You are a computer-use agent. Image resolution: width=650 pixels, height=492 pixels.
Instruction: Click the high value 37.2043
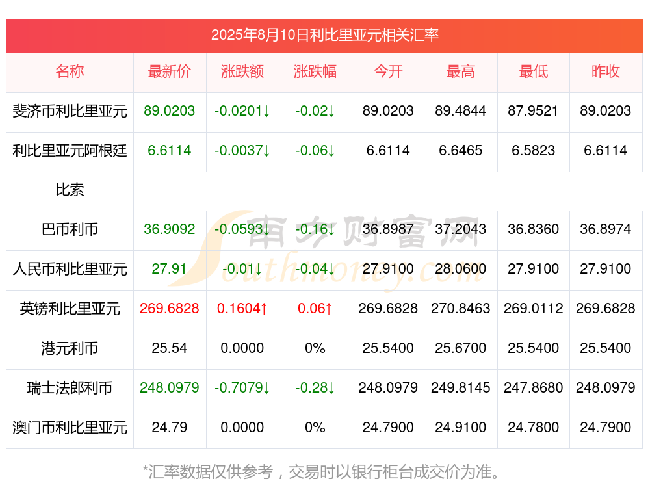(461, 229)
